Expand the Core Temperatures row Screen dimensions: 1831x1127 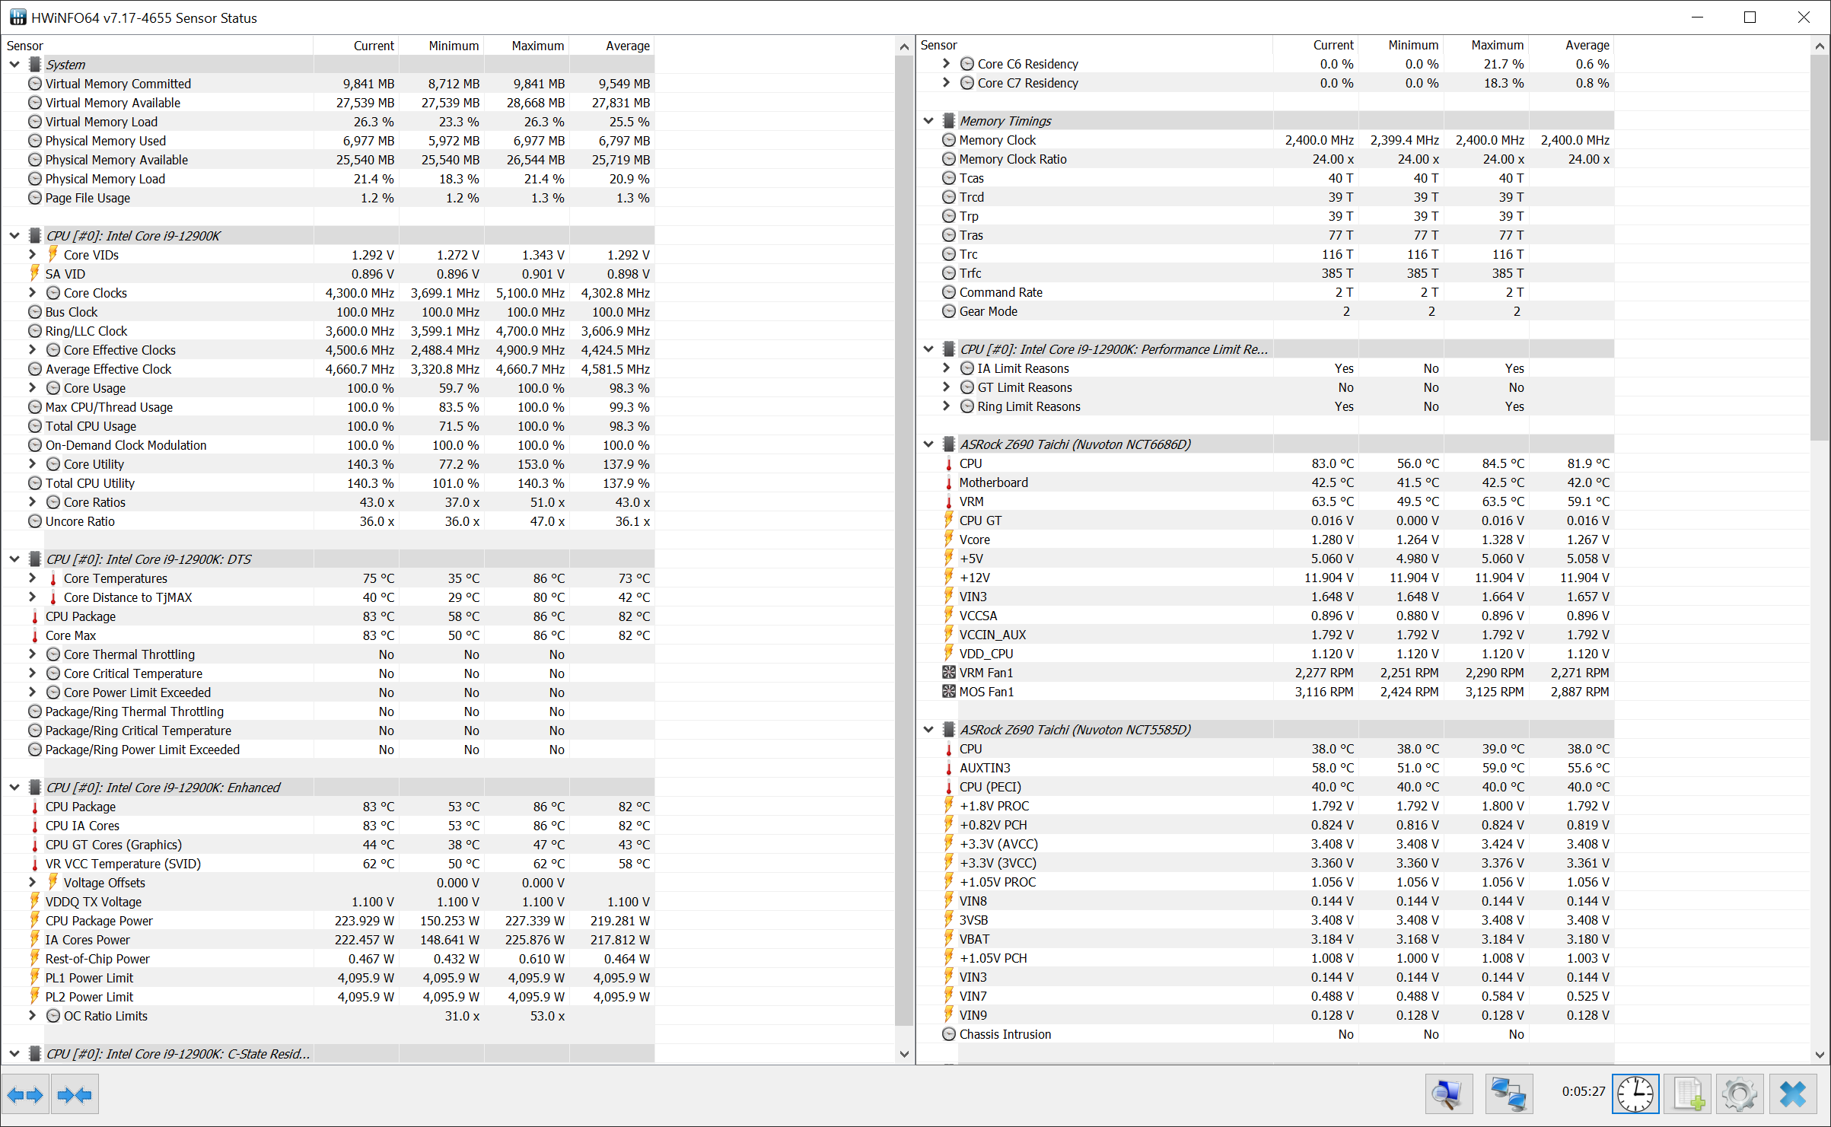click(x=32, y=578)
